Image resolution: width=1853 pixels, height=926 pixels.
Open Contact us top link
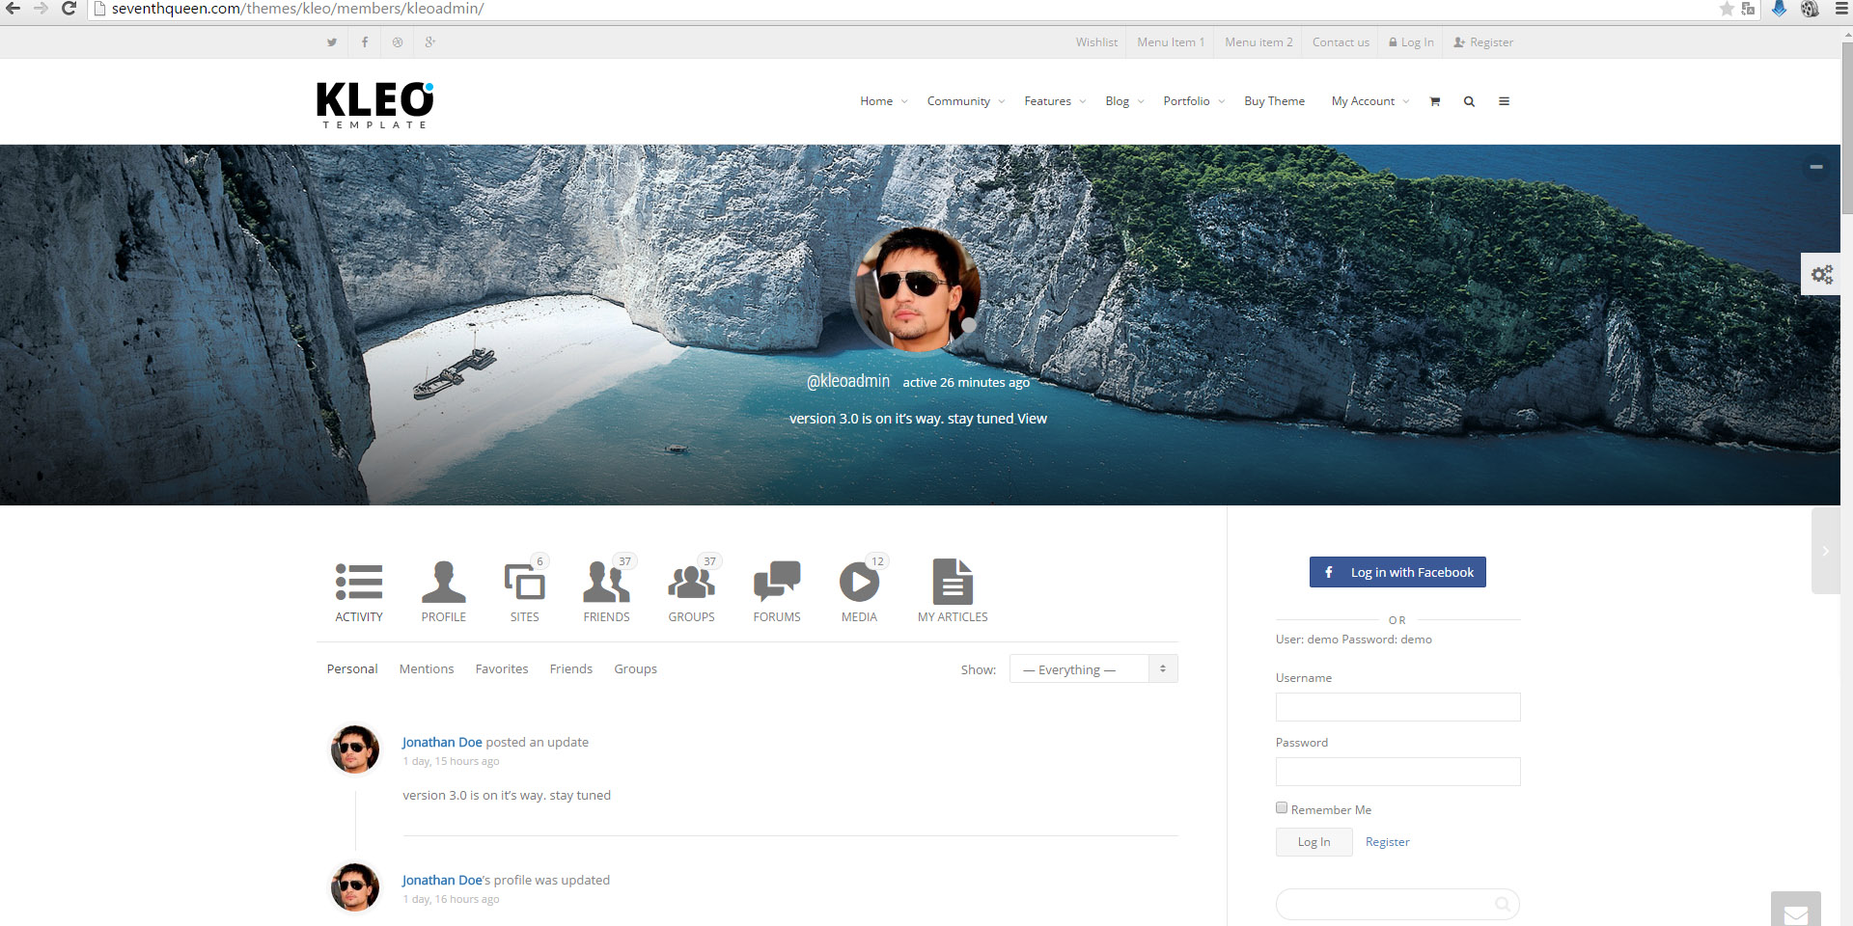[x=1341, y=42]
